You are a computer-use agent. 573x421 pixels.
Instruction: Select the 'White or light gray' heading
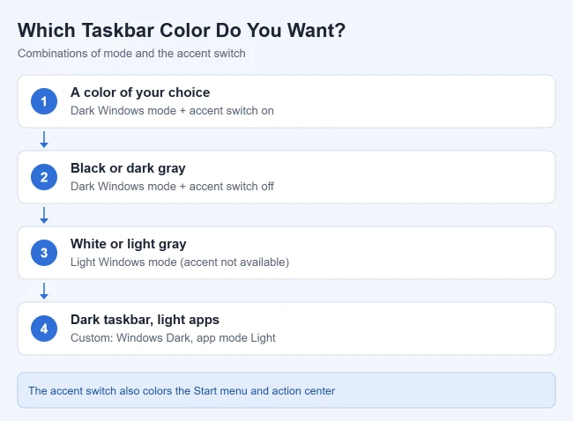[x=129, y=244]
